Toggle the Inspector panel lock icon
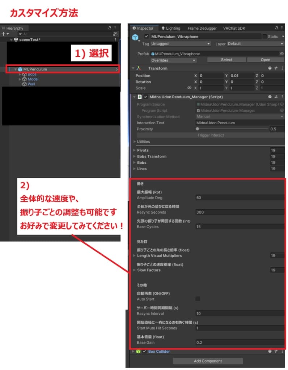The width and height of the screenshot is (288, 370). 276,28
